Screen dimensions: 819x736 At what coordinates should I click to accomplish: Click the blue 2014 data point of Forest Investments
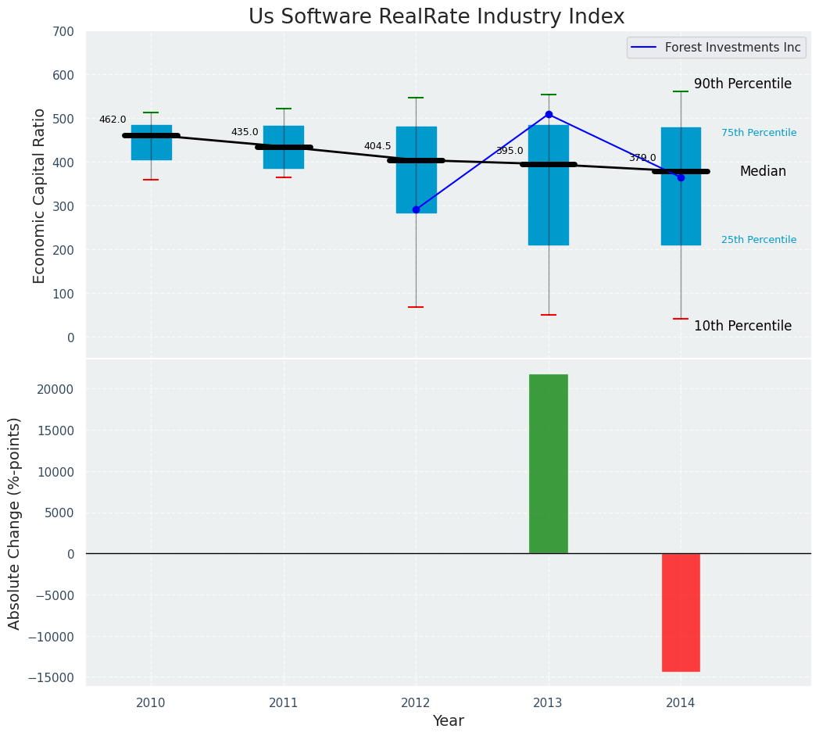click(681, 178)
